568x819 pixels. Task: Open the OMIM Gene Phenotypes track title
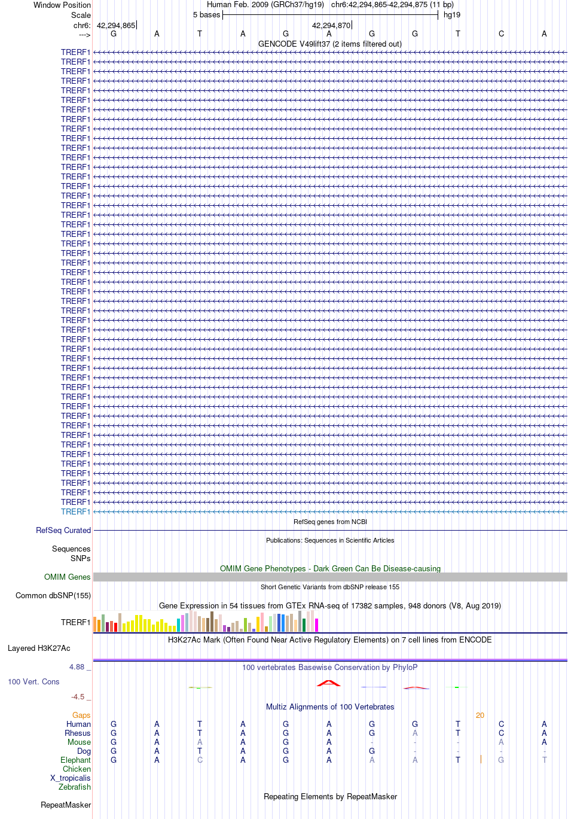tap(330, 568)
